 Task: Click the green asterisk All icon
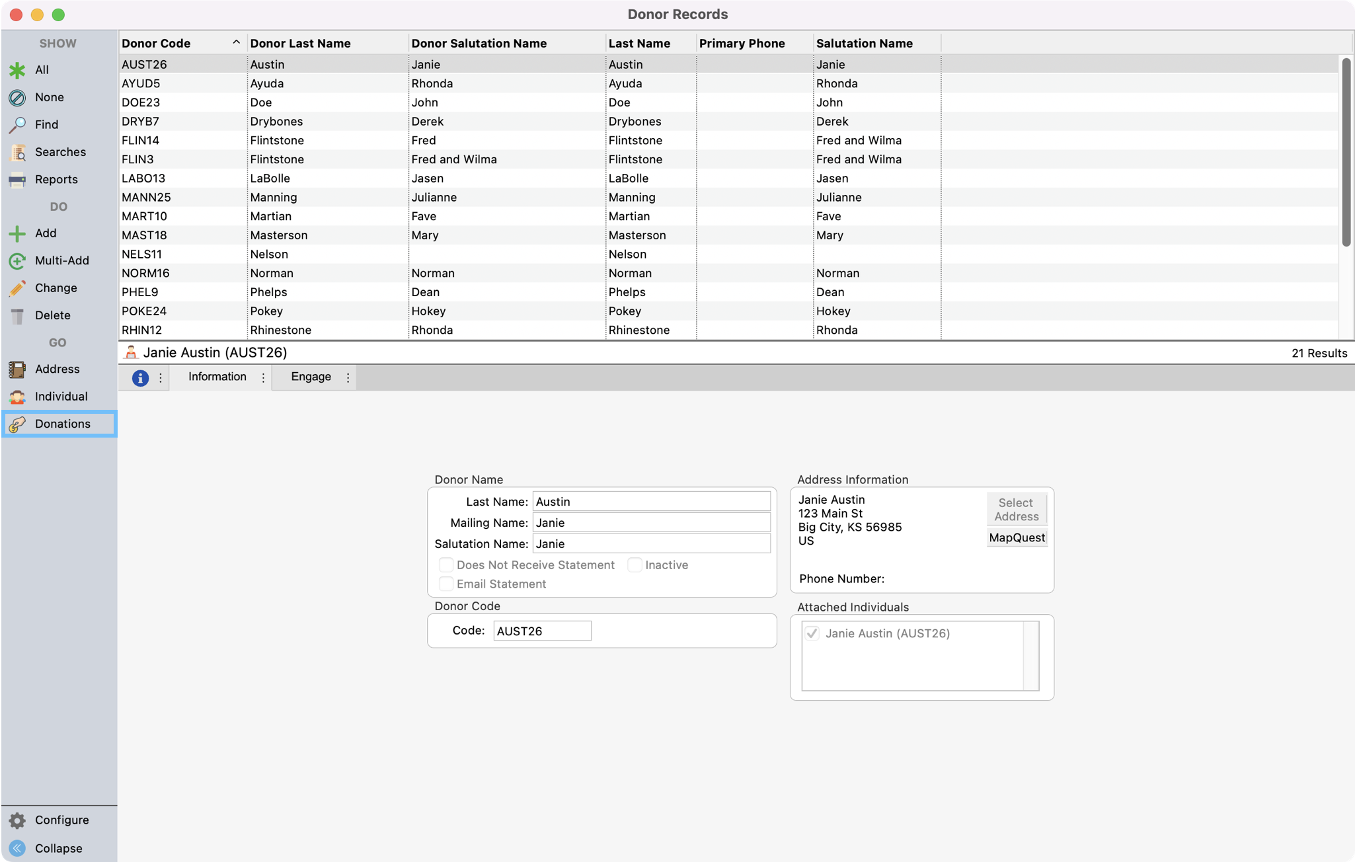tap(17, 70)
